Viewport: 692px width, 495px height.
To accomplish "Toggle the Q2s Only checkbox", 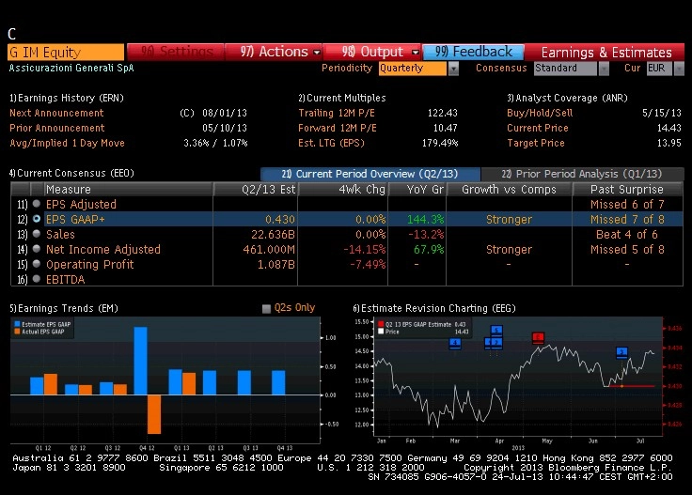I will point(266,308).
